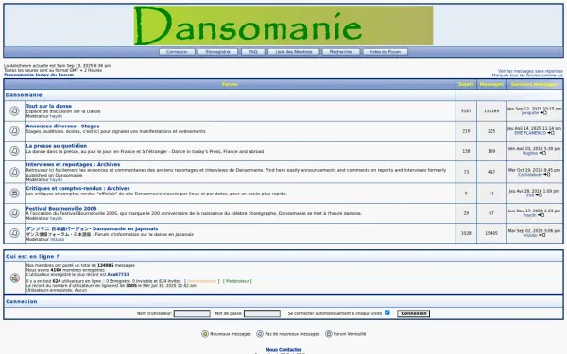Click the status icon for Dansomanie en japonais
Screen dimensions: 567x354
14,233
